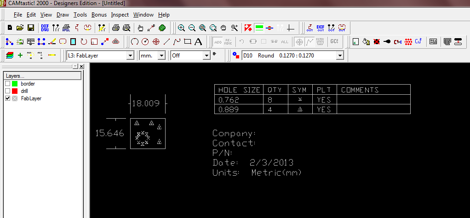Screen dimensions: 470x218
Task: Click the Cu² copper area icon
Action: (418, 41)
